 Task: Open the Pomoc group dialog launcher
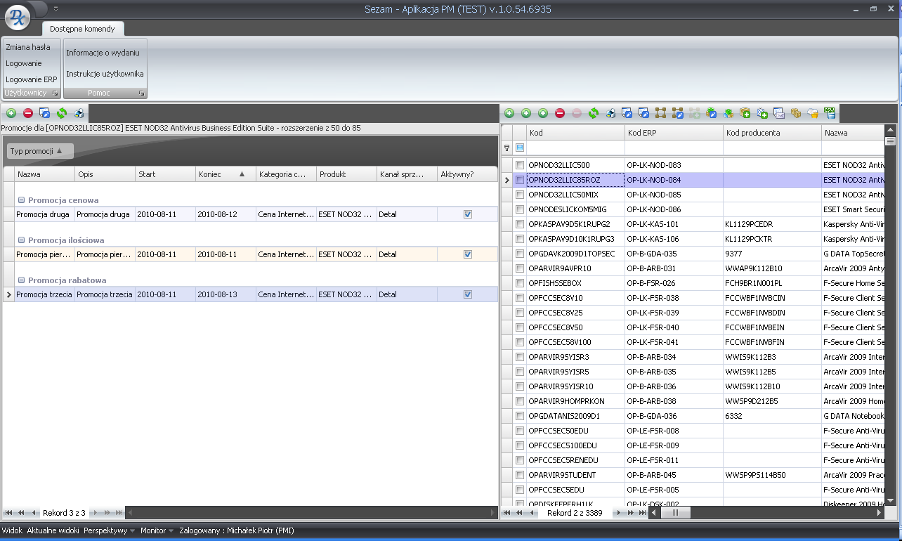click(x=141, y=93)
